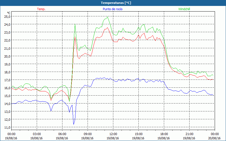Click the red temperature spike near 07:30
226x141 pixels.
coord(75,37)
